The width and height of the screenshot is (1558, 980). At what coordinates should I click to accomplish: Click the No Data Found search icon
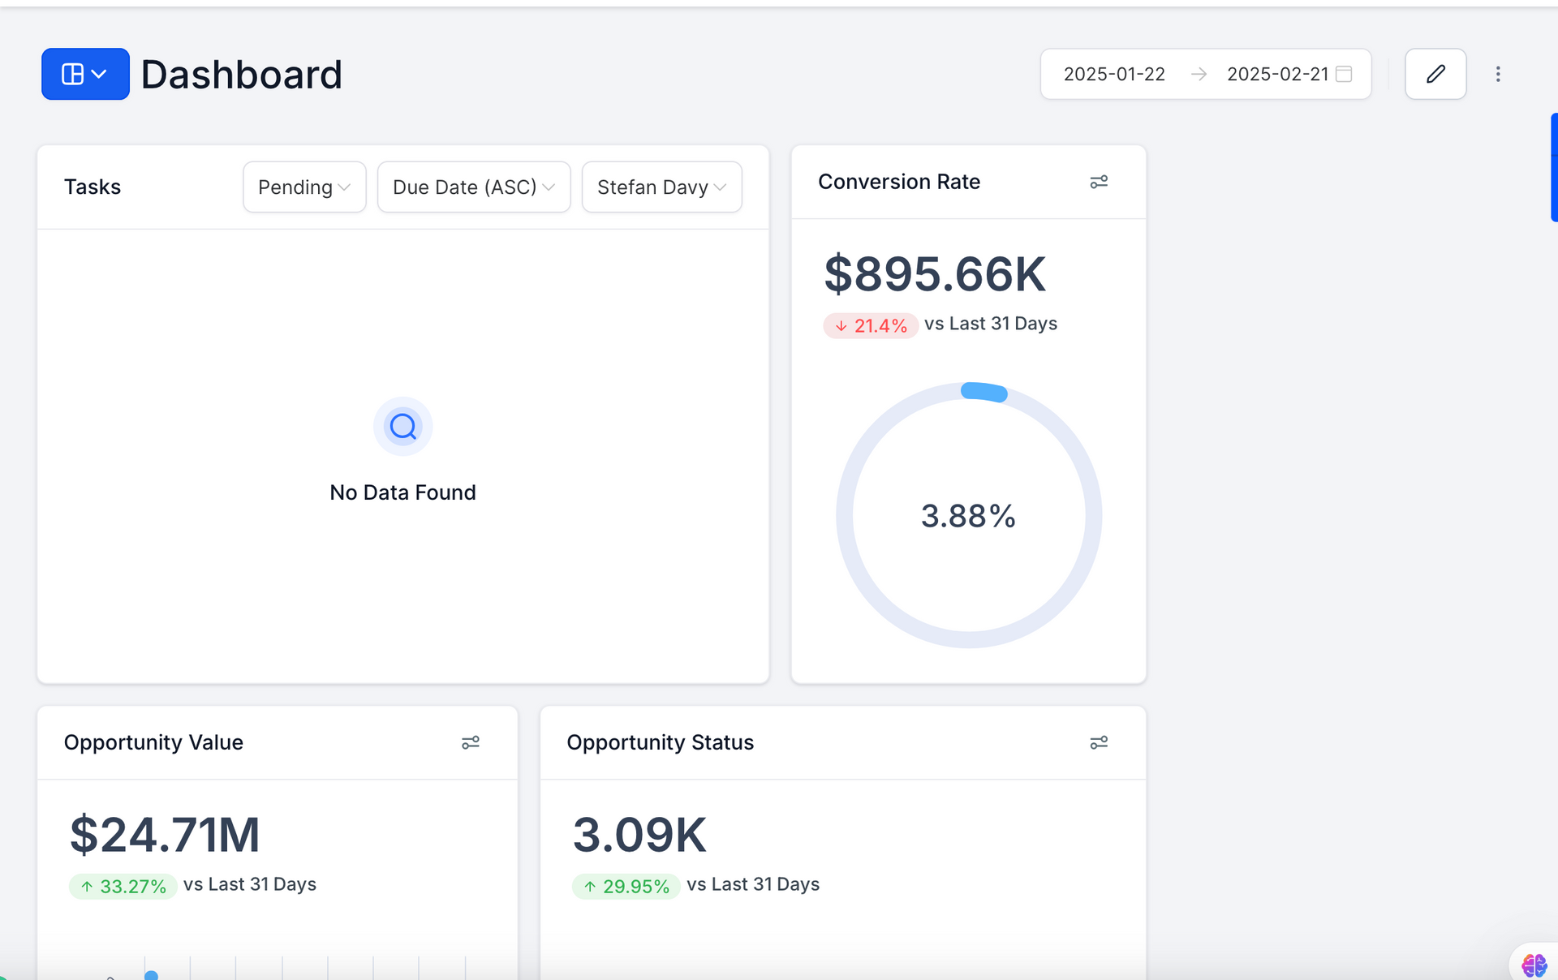point(403,426)
